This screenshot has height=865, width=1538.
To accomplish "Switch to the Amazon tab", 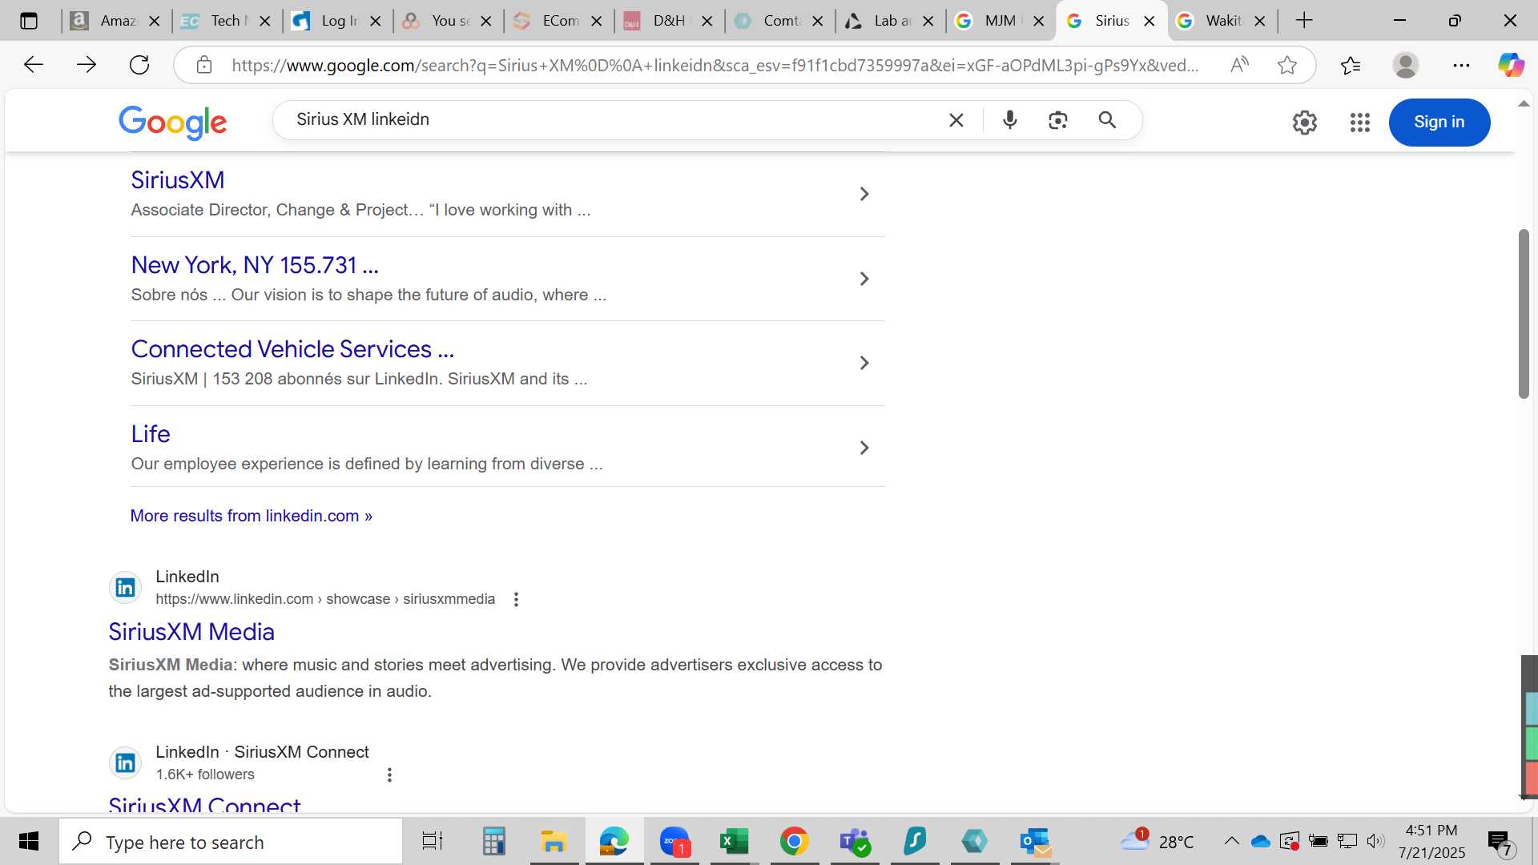I will coord(116,21).
